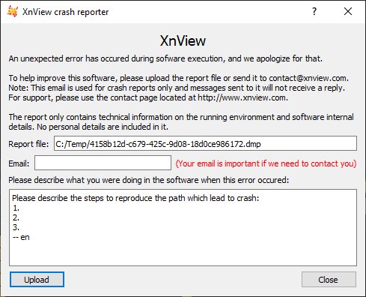Click empty area below '-- en' in description box
The height and width of the screenshot is (297, 366).
click(183, 253)
